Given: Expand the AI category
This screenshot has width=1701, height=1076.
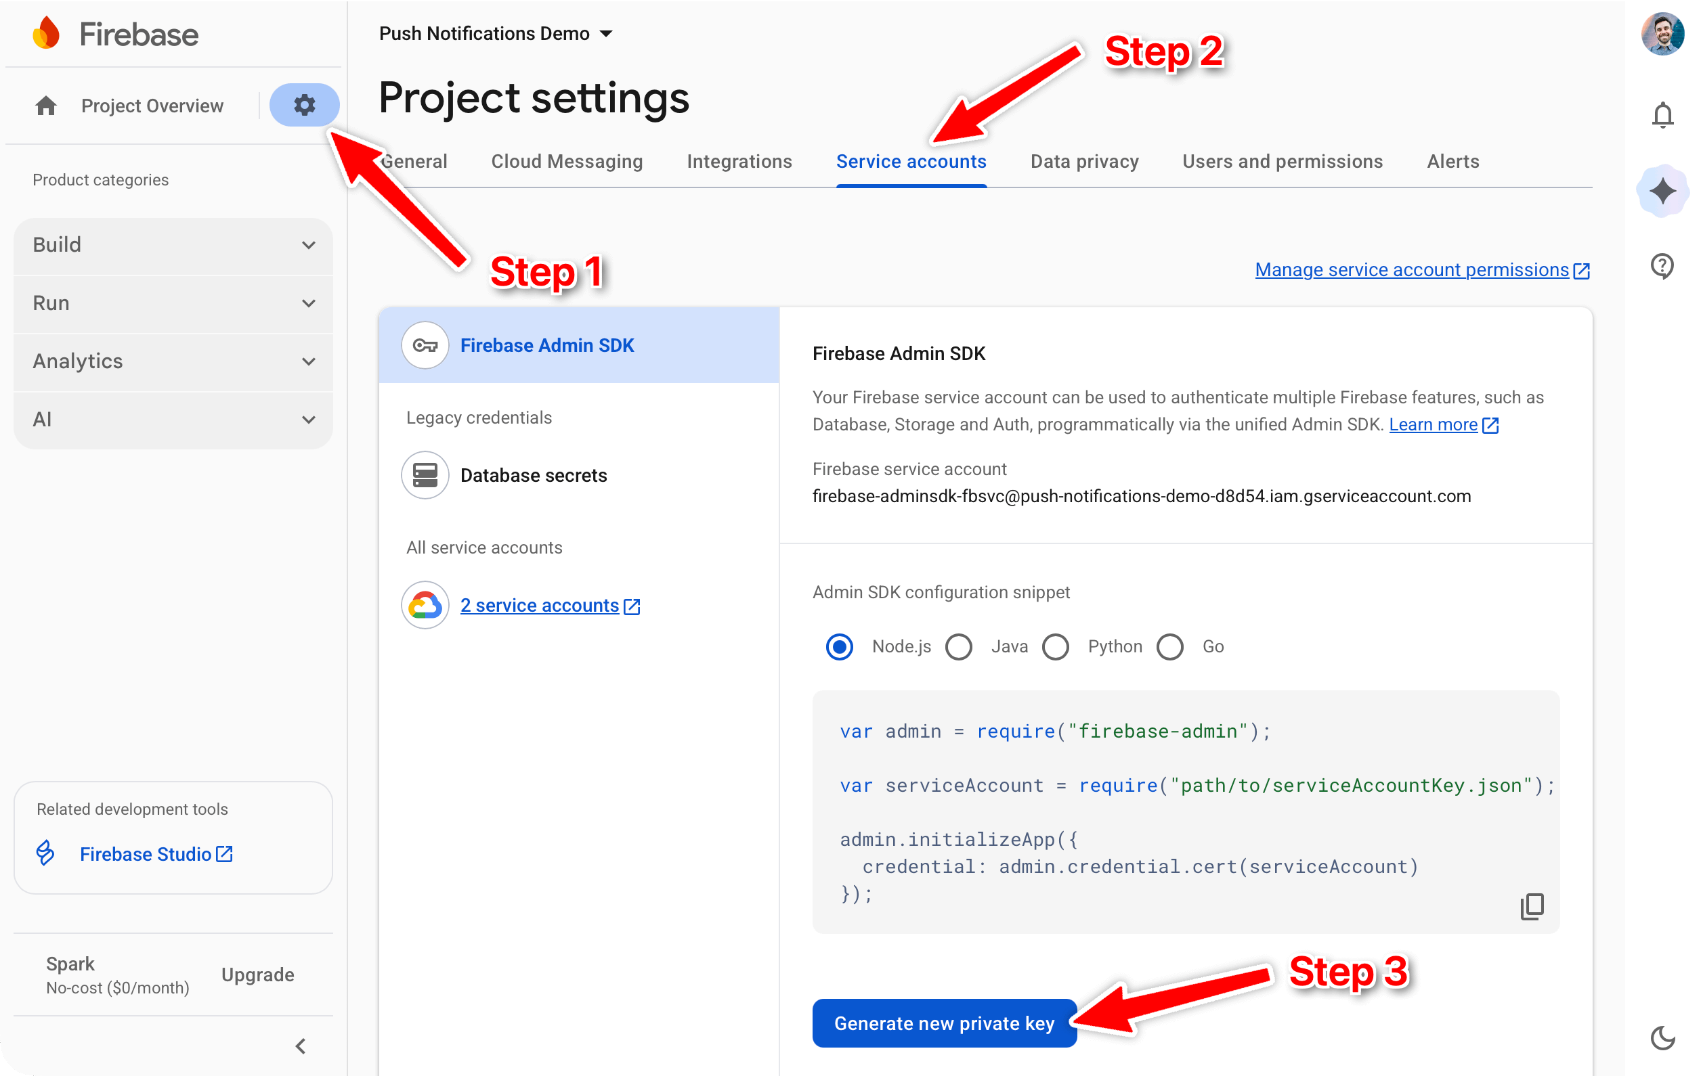Looking at the screenshot, I should pyautogui.click(x=173, y=420).
